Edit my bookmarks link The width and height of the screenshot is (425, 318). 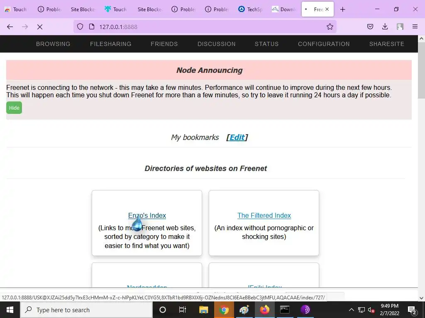(x=237, y=137)
